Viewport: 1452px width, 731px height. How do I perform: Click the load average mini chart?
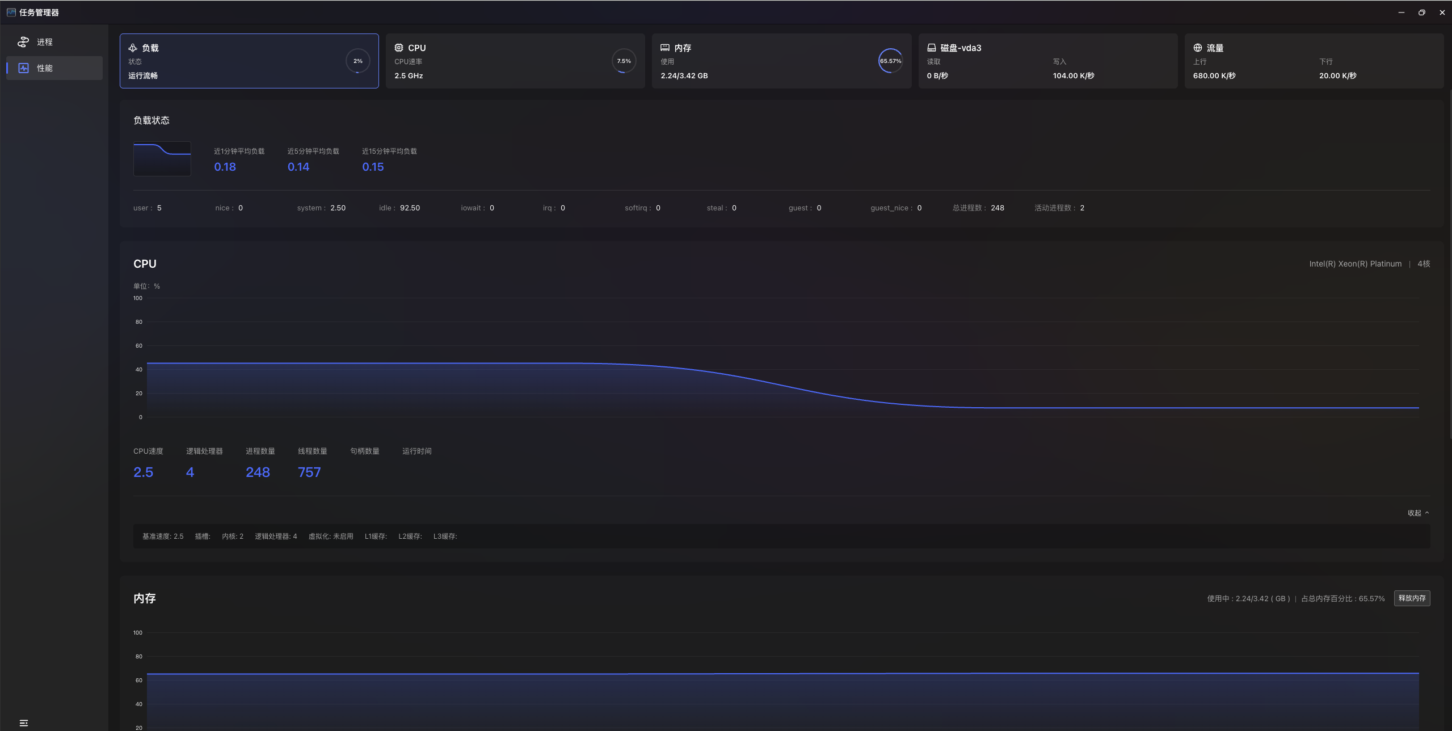pyautogui.click(x=162, y=159)
